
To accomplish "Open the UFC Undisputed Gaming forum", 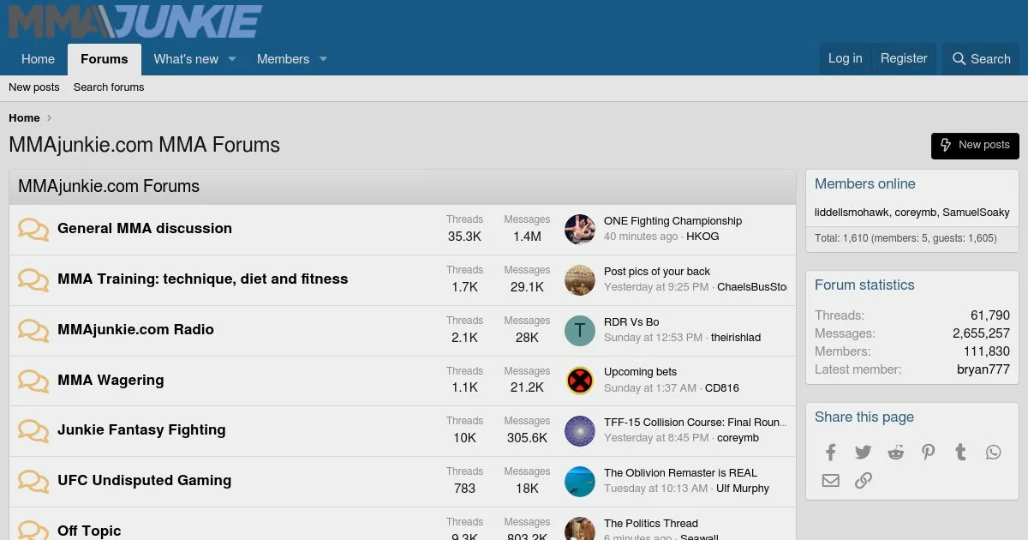I will tap(144, 481).
